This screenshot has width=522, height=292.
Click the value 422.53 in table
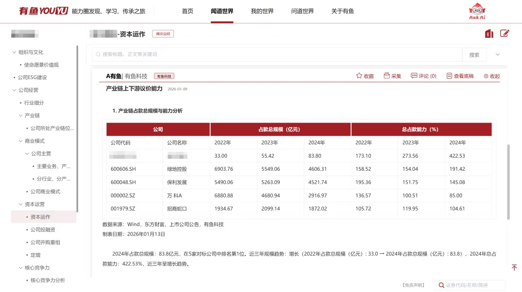pos(457,156)
